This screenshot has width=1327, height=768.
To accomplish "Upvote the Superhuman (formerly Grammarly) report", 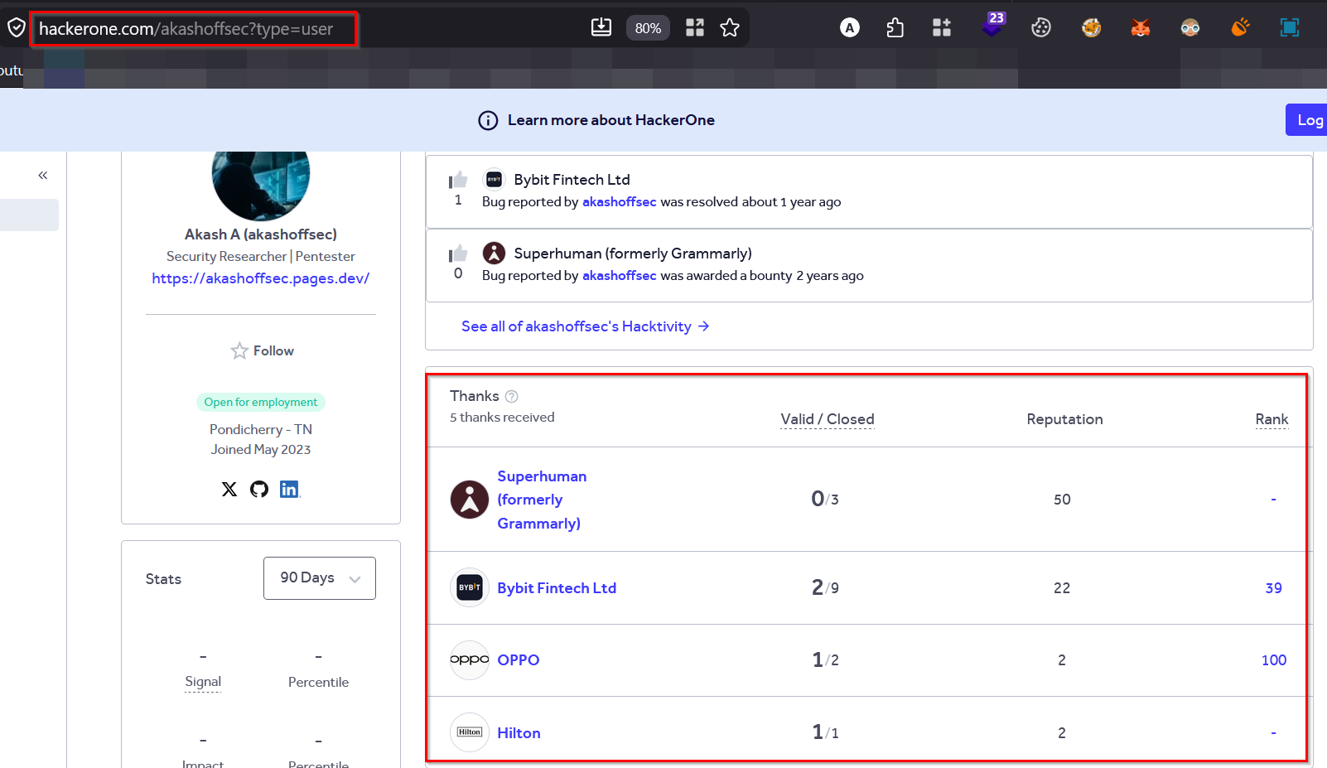I will pos(457,253).
